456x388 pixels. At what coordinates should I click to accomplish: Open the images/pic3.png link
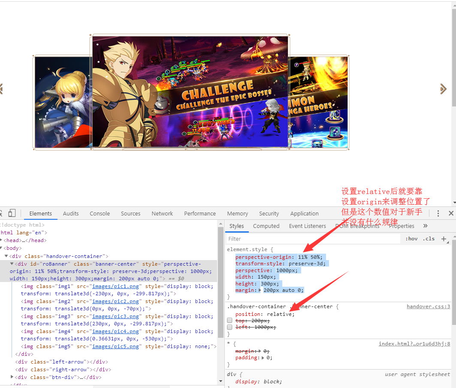click(115, 316)
